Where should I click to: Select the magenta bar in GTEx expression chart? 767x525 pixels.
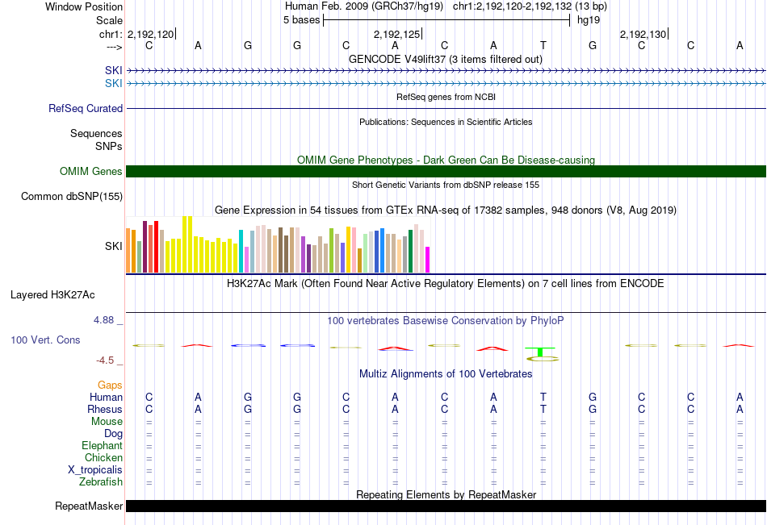428,259
